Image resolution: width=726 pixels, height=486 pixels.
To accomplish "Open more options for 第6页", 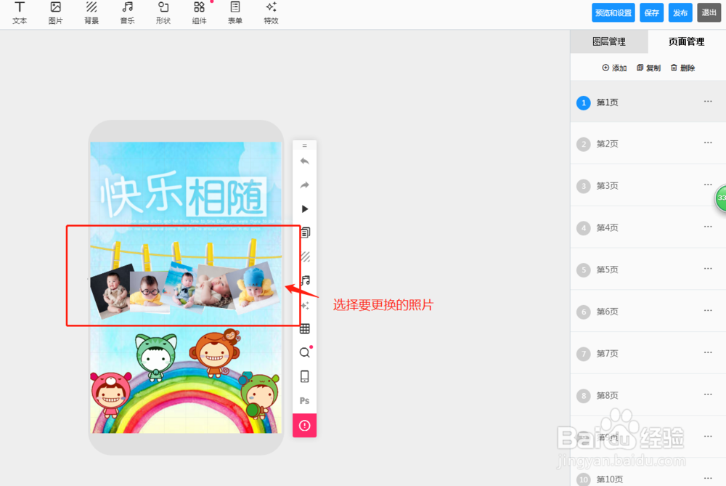I will click(708, 310).
